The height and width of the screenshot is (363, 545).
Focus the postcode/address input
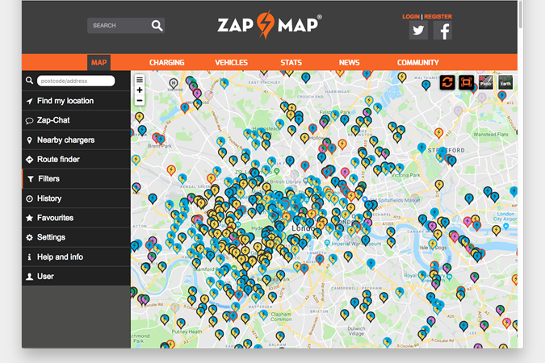point(76,81)
